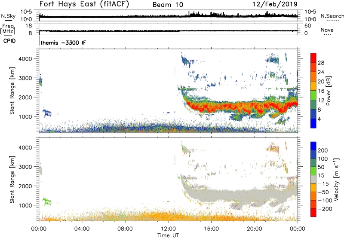Click the 'N.Sky' legend label
Viewport: 344px width, 238px height.
point(8,16)
